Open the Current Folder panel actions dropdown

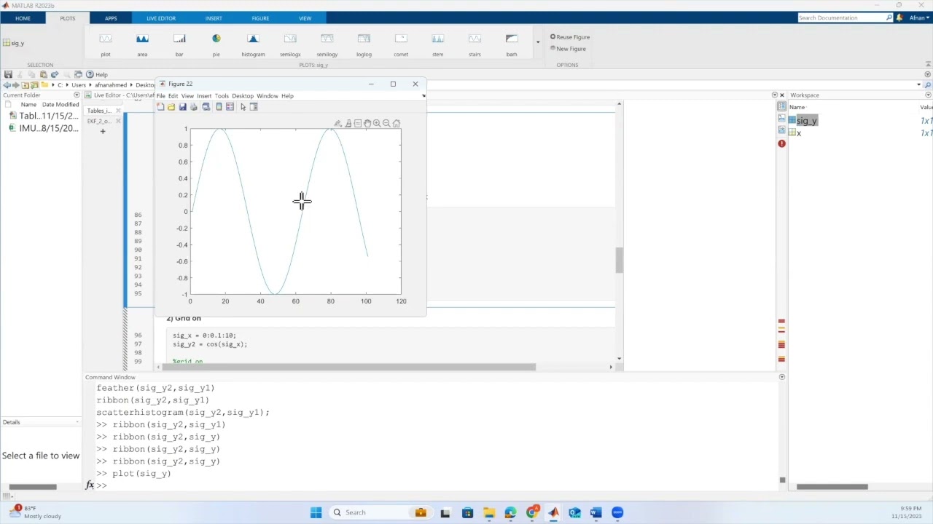coord(77,95)
